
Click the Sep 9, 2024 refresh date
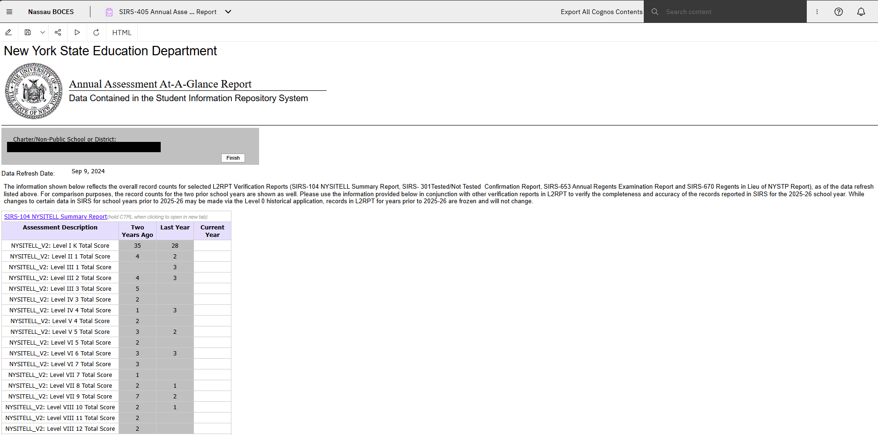pos(88,171)
